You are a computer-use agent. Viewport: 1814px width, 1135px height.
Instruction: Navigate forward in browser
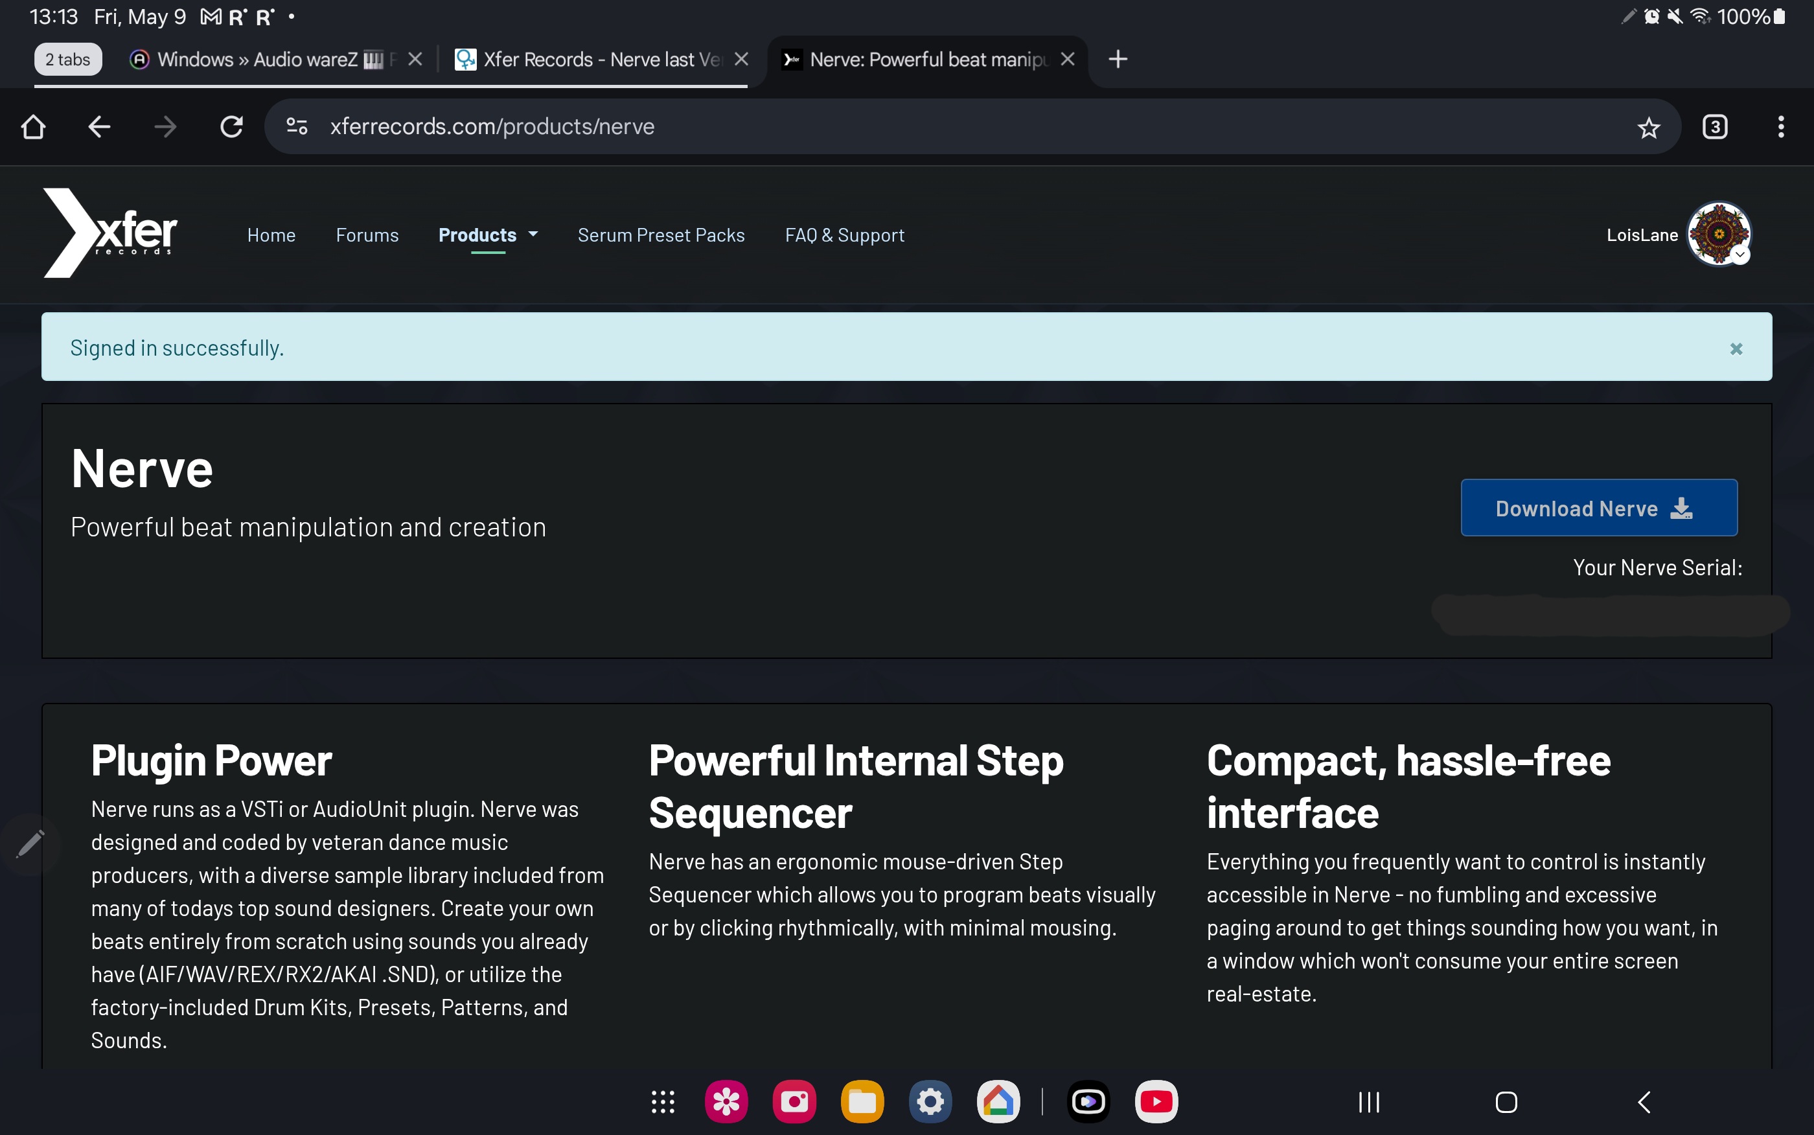point(165,127)
